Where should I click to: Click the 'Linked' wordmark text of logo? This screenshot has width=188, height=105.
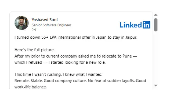[131, 25]
